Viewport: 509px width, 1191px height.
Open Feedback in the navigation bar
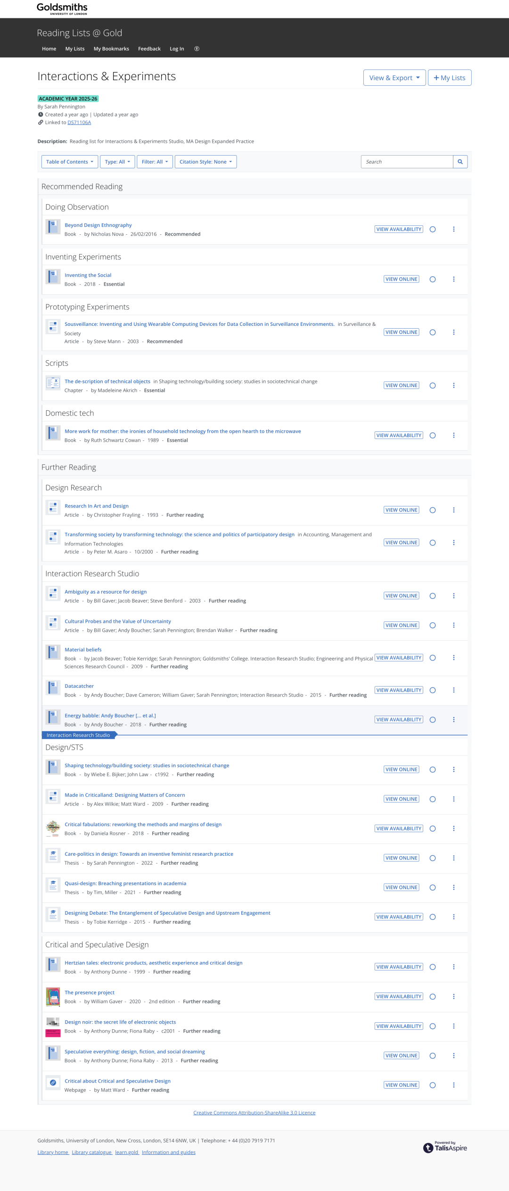tap(149, 49)
